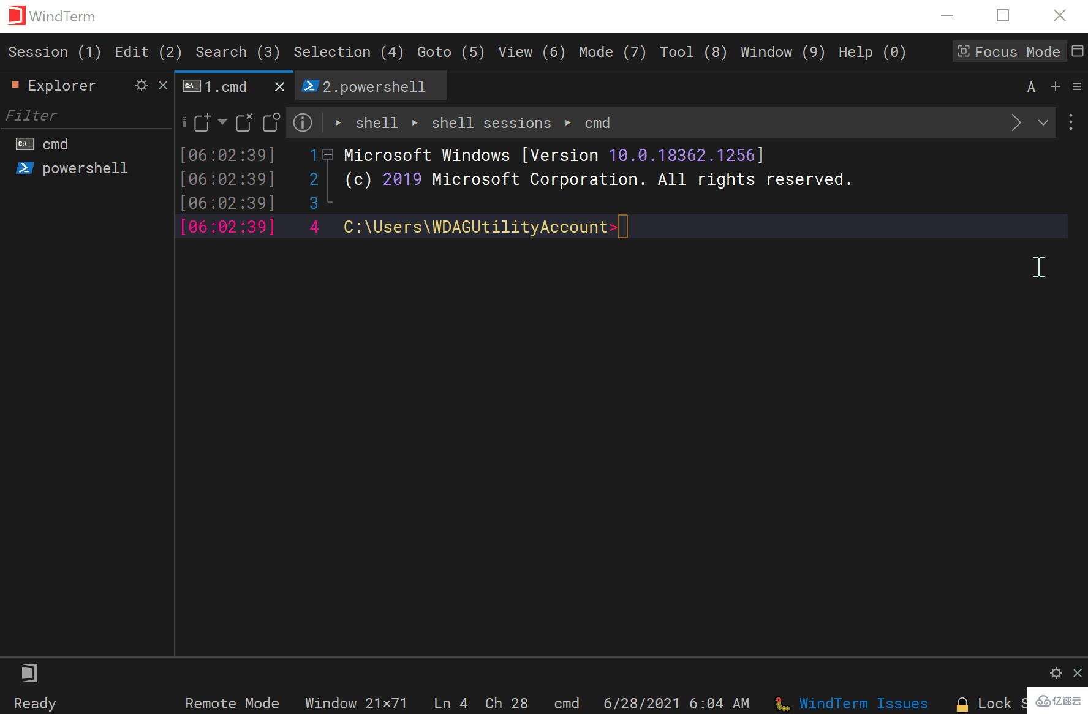
Task: Click the A font icon in tab bar
Action: click(1031, 87)
